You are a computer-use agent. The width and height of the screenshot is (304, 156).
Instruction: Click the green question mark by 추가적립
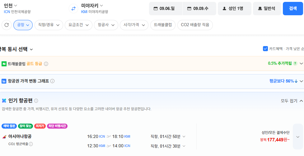[295, 64]
